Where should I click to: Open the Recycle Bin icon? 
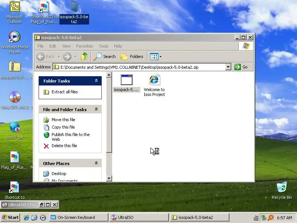pyautogui.click(x=282, y=190)
